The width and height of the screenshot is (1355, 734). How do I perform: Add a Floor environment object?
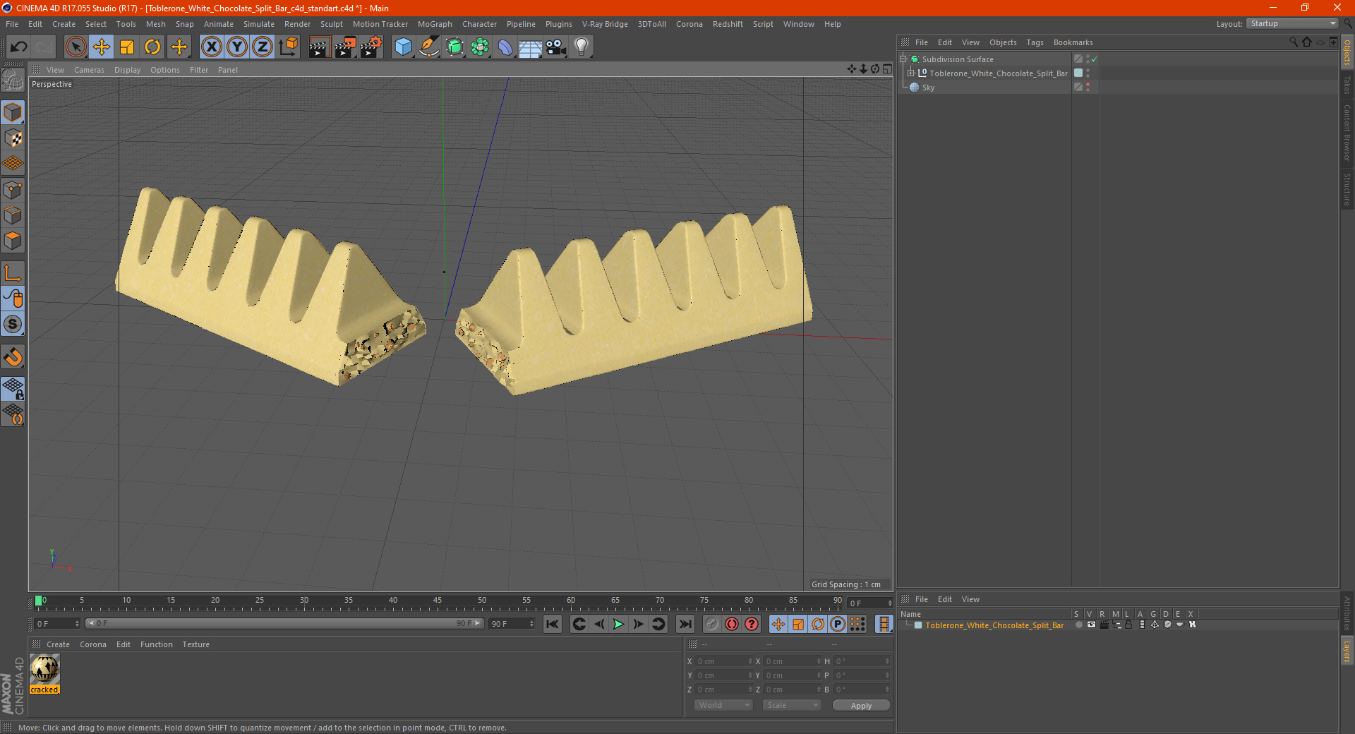(x=531, y=47)
